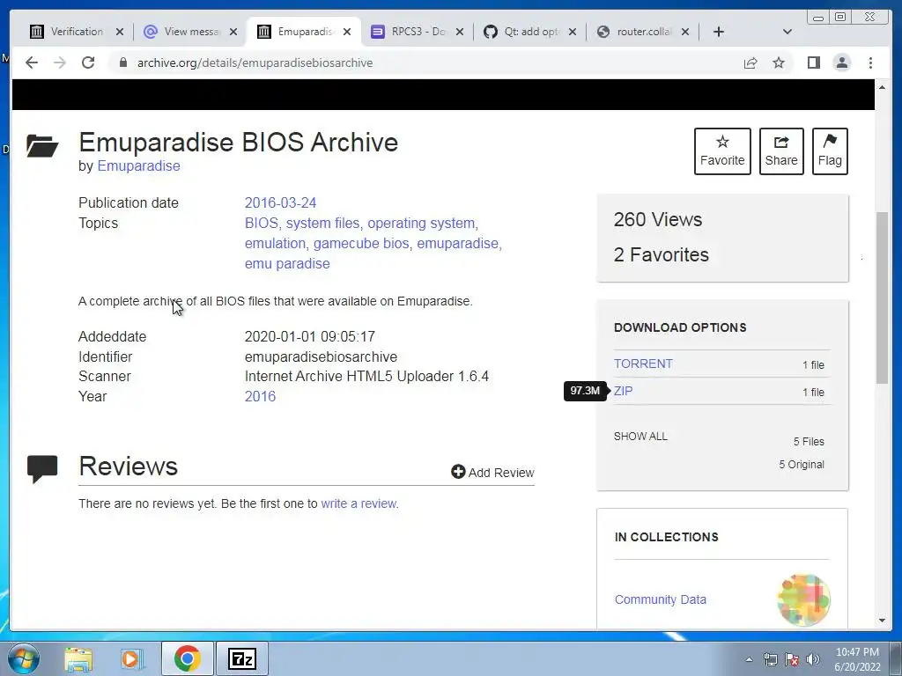Screen dimensions: 902x676
Task: Open the emuparadise topic link
Action: 458,243
